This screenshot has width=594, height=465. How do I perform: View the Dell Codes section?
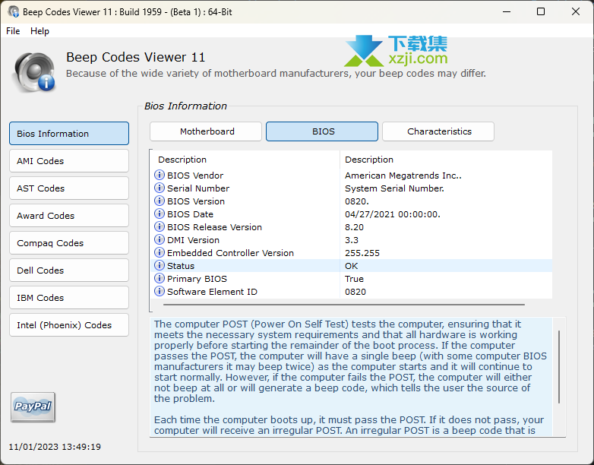[69, 270]
